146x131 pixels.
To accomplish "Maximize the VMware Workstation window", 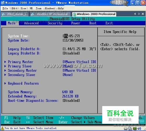I will 138,3.
